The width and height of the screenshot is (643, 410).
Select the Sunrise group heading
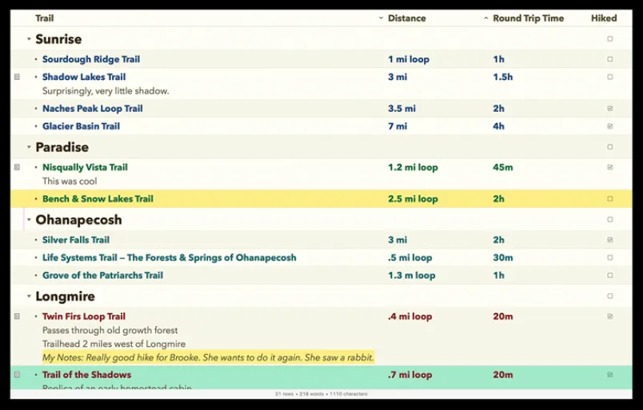(58, 39)
